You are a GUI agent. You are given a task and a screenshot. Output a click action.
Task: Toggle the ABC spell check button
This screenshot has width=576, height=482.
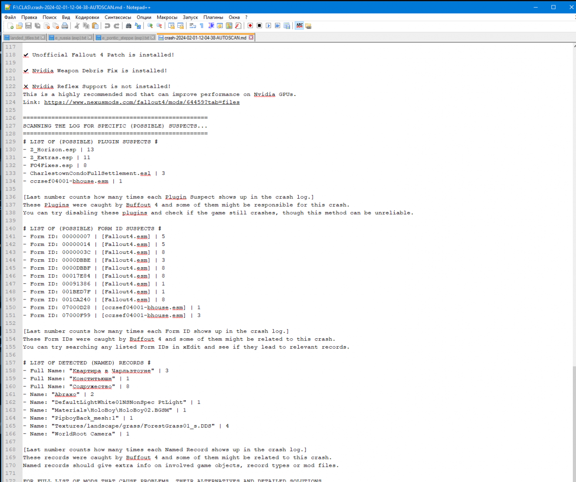click(x=299, y=26)
